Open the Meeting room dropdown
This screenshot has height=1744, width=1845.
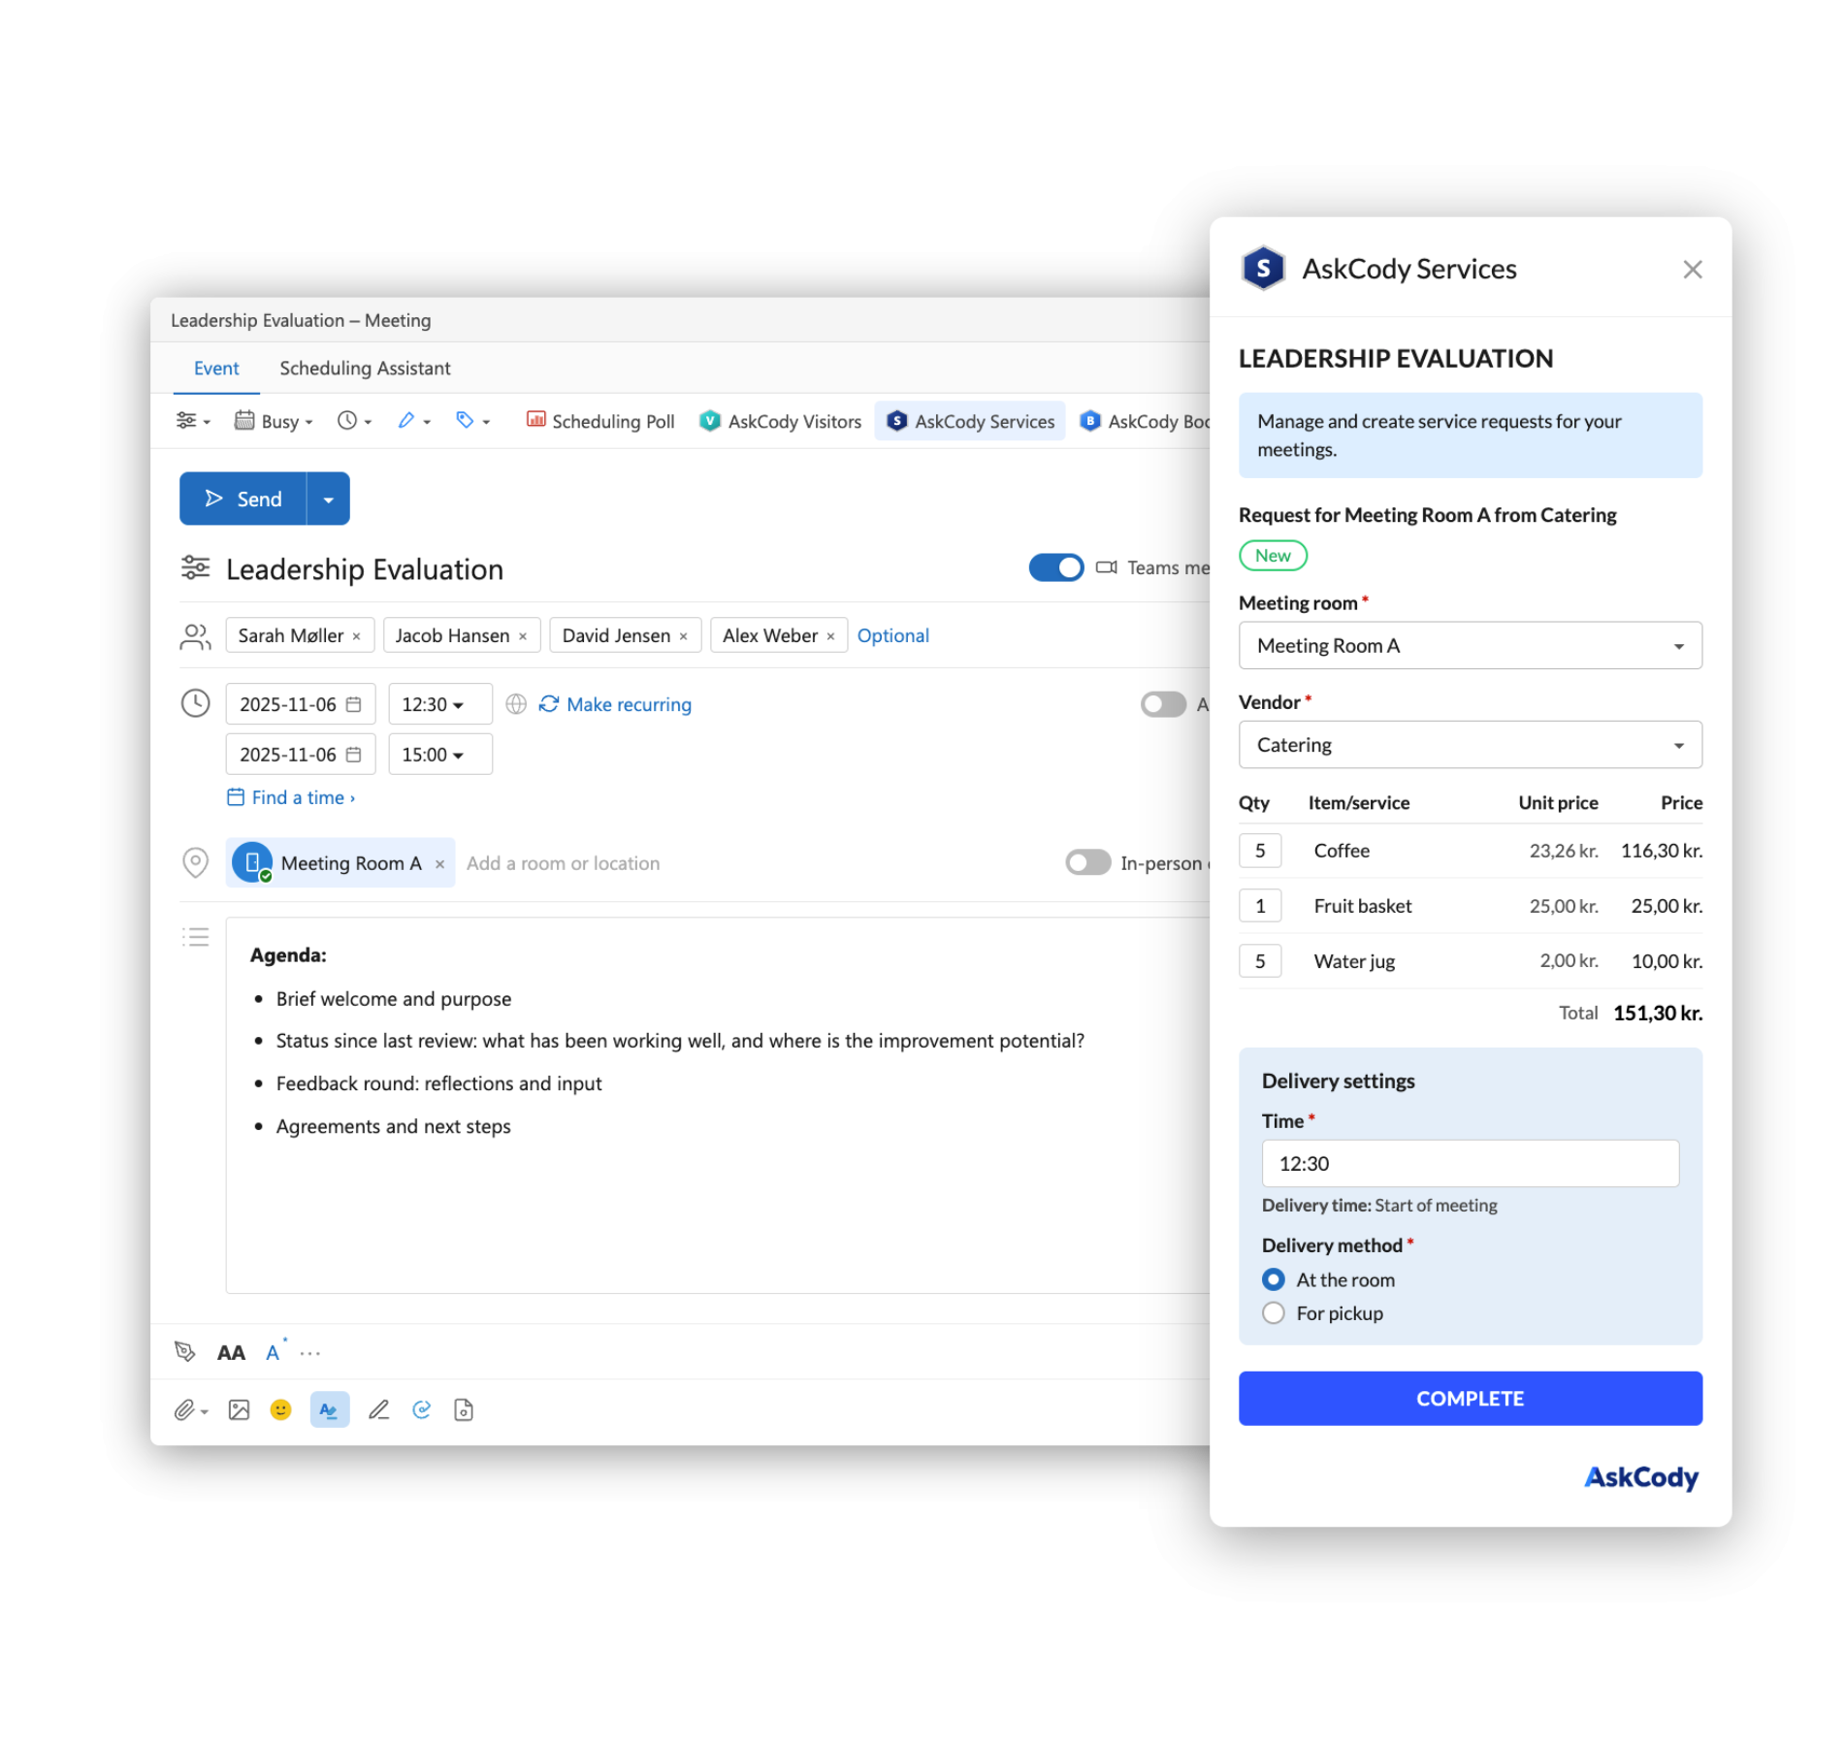1470,646
